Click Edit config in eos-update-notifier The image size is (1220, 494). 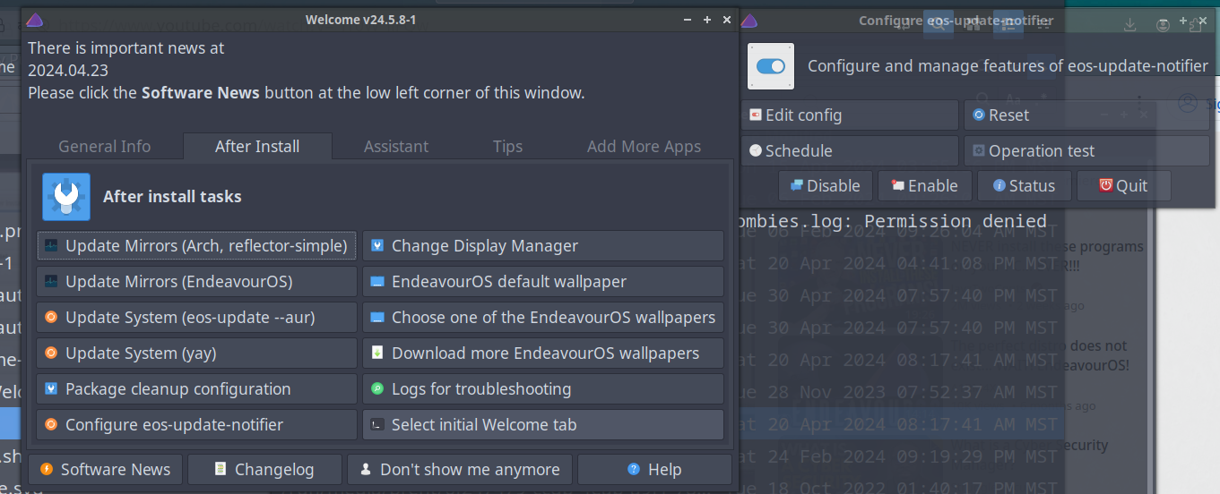click(850, 115)
